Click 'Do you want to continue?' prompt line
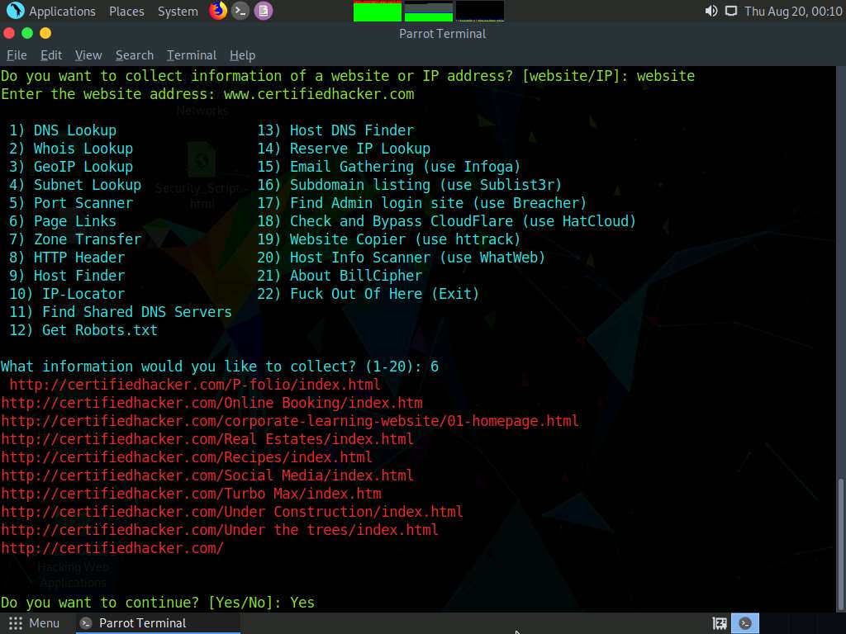 [158, 603]
